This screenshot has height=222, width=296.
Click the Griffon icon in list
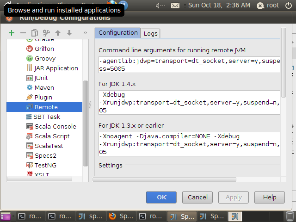pyautogui.click(x=30, y=49)
